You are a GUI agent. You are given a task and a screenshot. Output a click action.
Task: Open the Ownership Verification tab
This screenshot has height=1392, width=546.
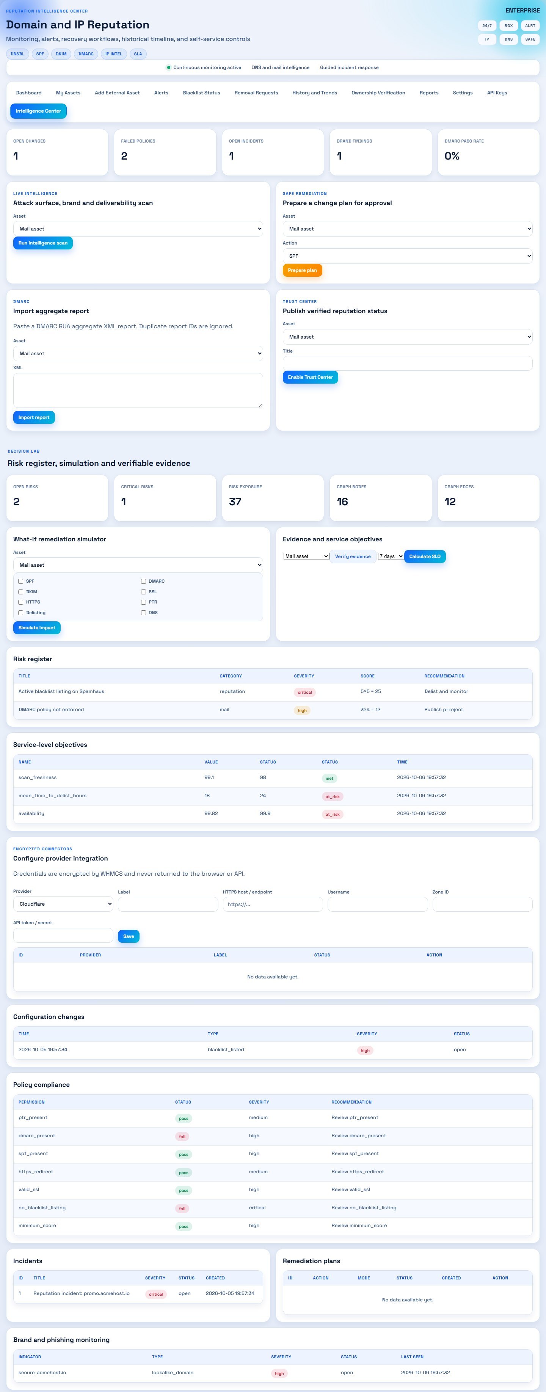tap(378, 93)
